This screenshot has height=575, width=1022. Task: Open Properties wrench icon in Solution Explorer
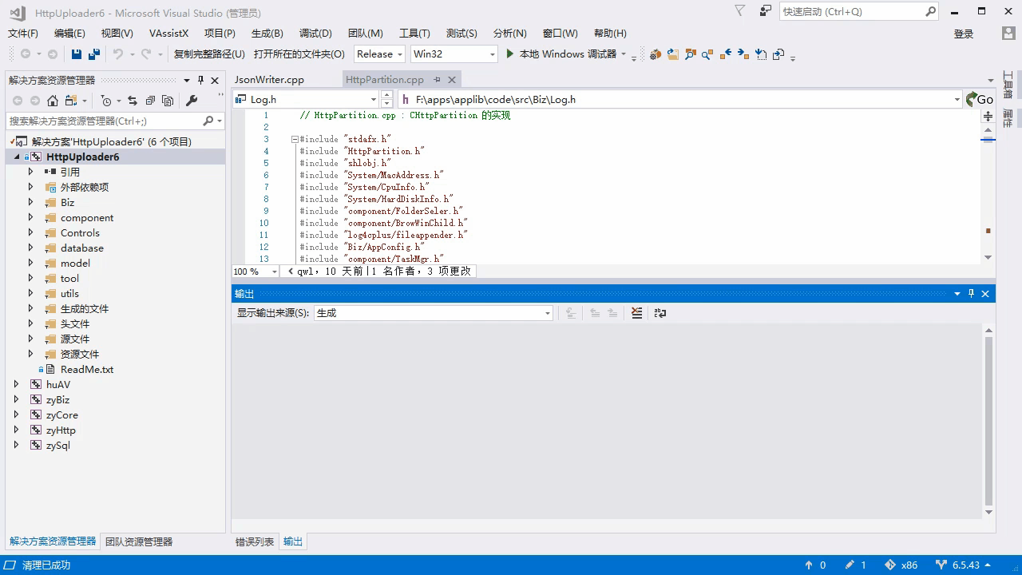pos(192,101)
